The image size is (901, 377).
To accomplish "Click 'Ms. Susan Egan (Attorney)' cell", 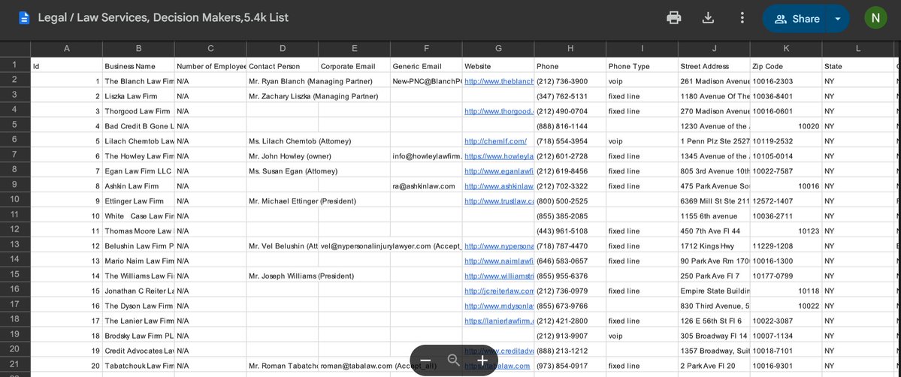I will pos(293,171).
